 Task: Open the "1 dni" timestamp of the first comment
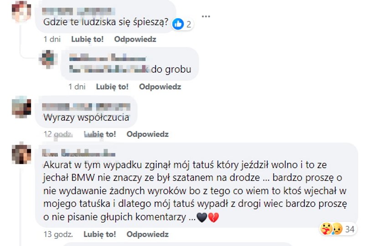(x=52, y=39)
